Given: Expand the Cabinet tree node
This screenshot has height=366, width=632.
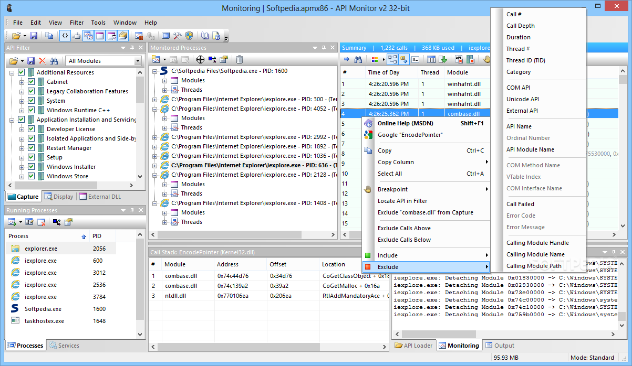Looking at the screenshot, I should click(x=22, y=82).
